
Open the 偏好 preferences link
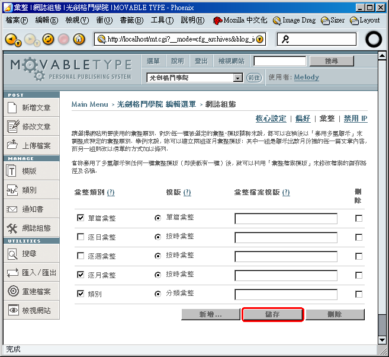[303, 119]
